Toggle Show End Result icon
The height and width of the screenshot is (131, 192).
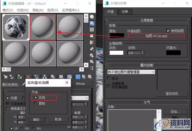coord(78,77)
